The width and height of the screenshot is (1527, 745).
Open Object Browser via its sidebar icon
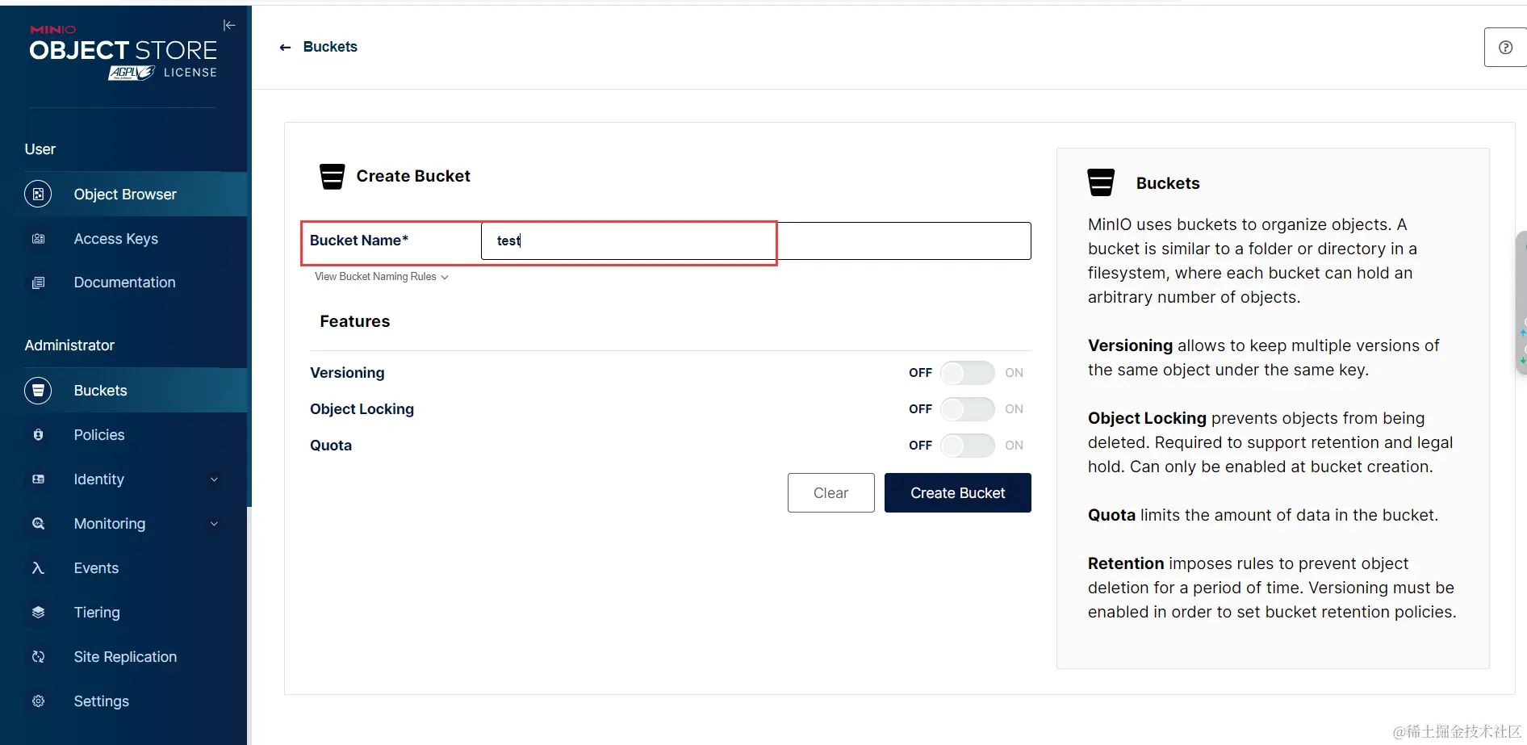38,195
